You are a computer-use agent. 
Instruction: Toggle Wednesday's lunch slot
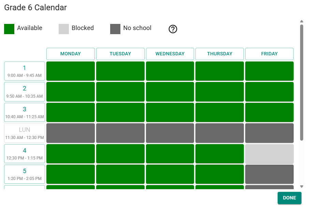170,133
